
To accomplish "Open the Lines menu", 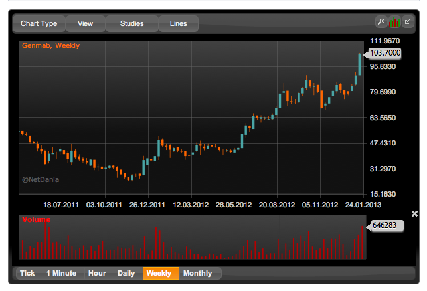I will click(x=179, y=23).
